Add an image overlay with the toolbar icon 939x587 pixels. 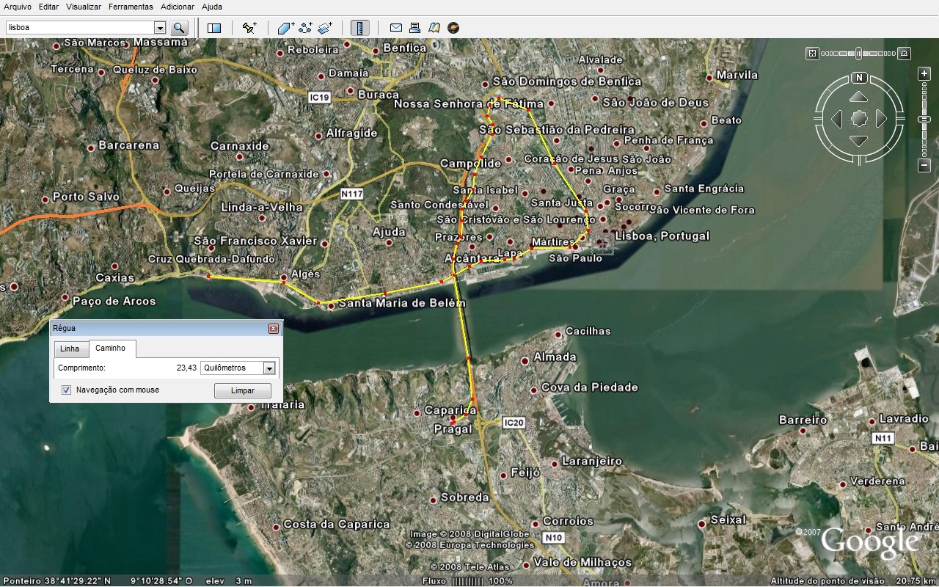click(x=325, y=28)
